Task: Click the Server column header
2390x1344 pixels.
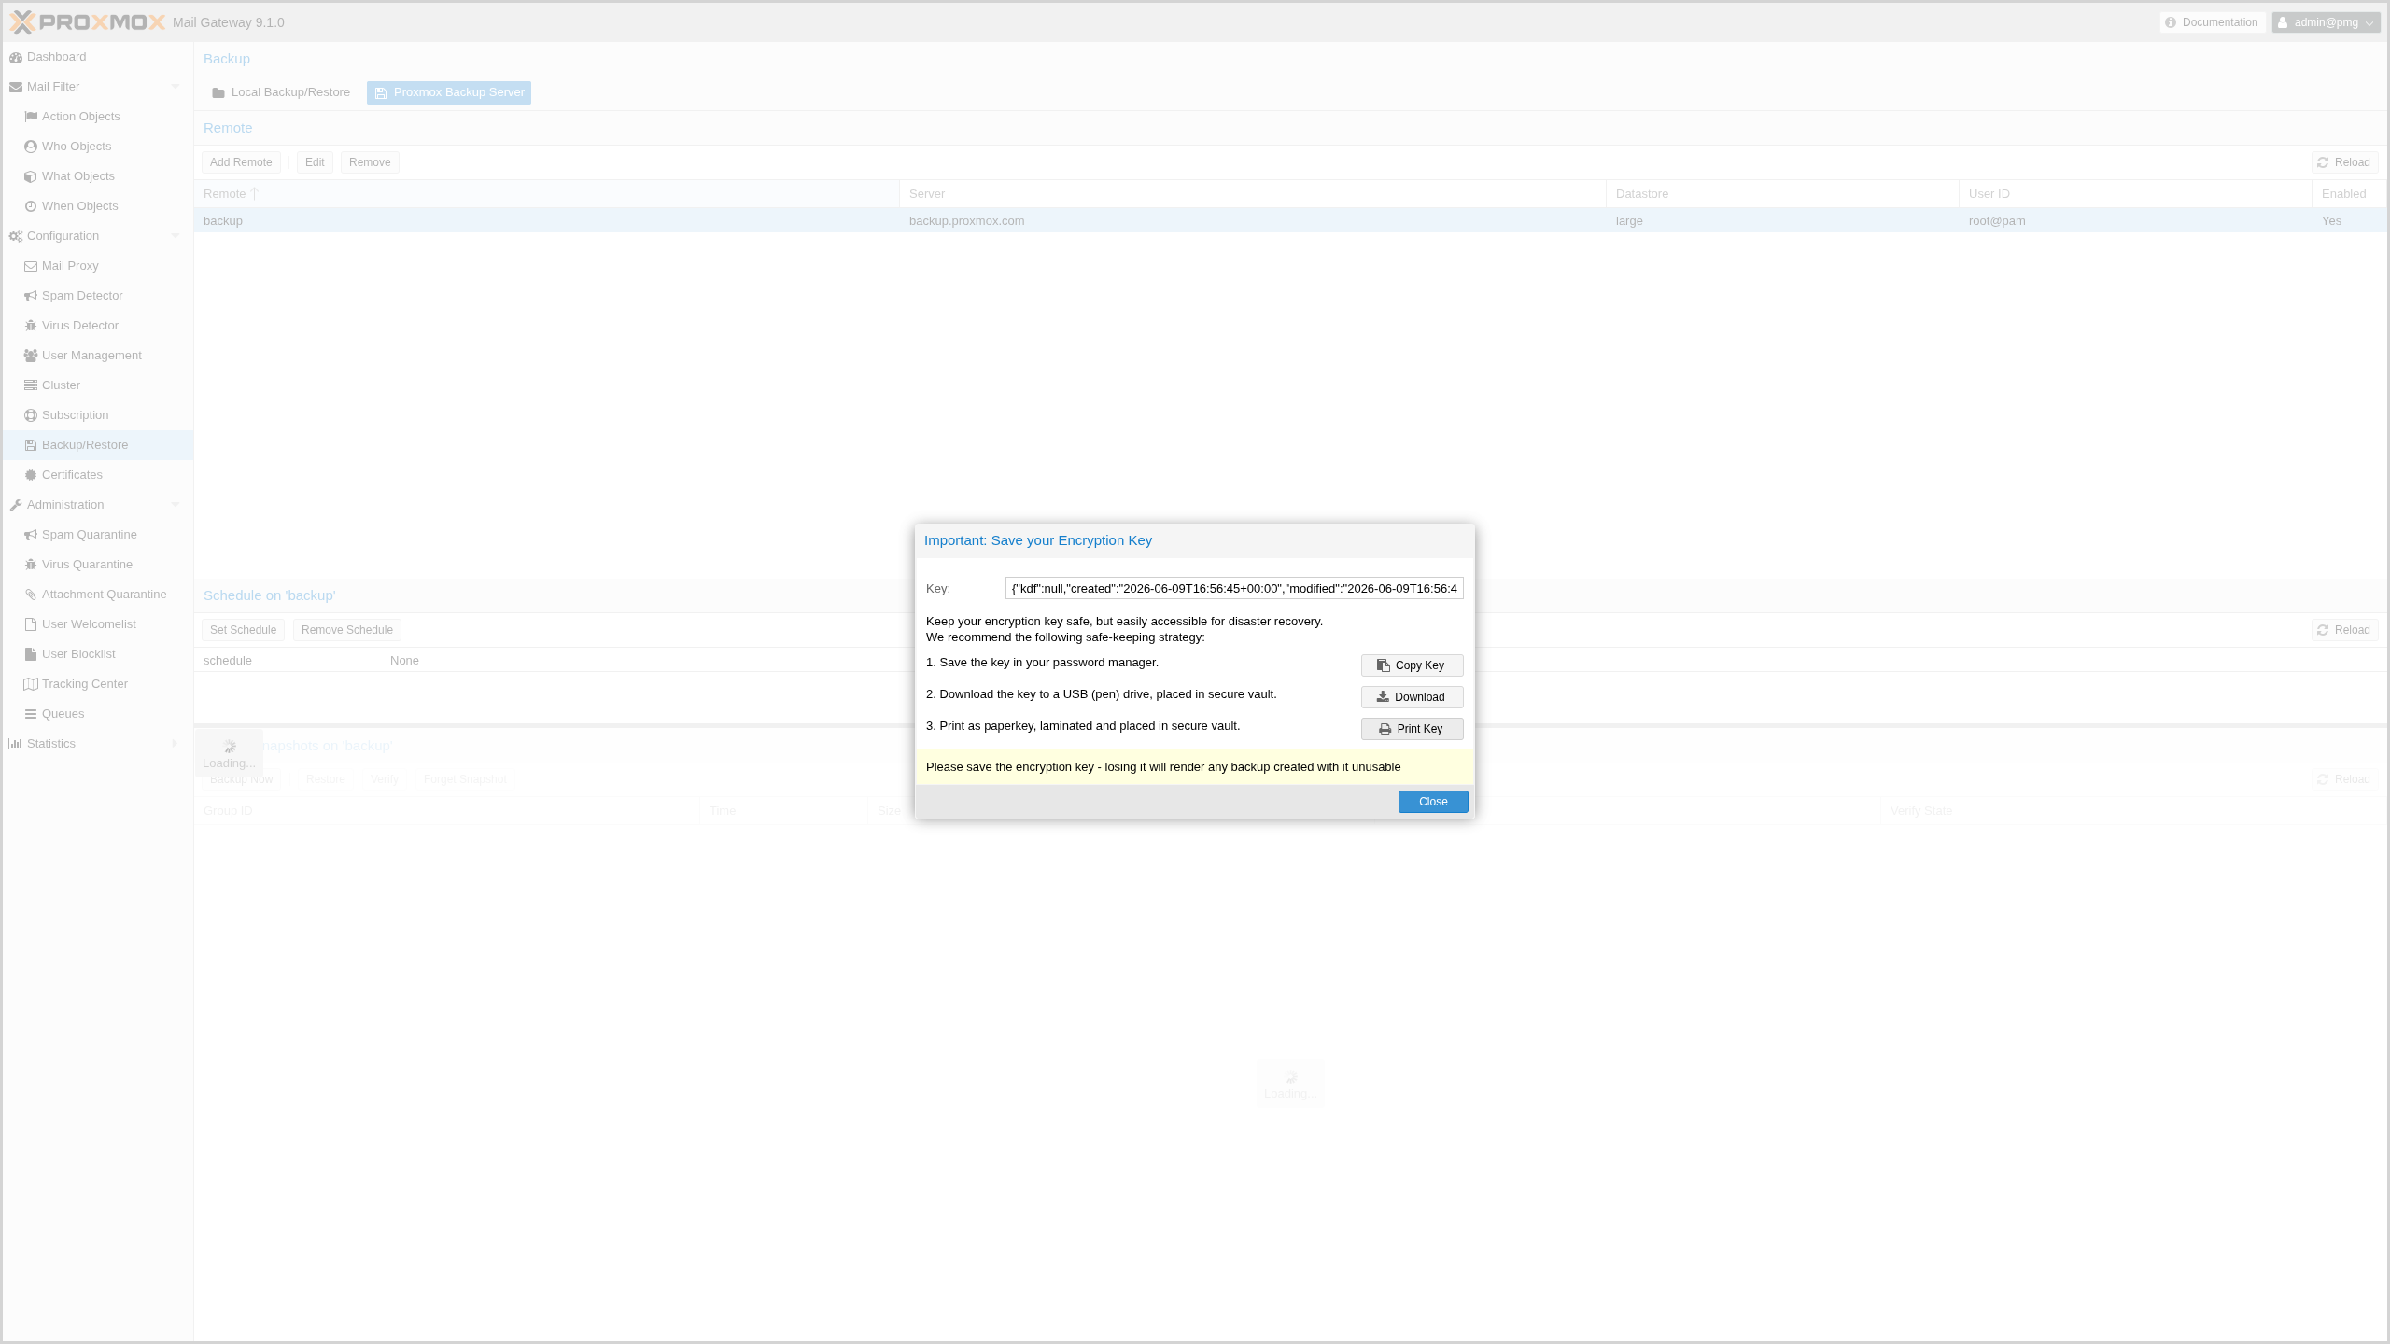Action: pos(1253,194)
